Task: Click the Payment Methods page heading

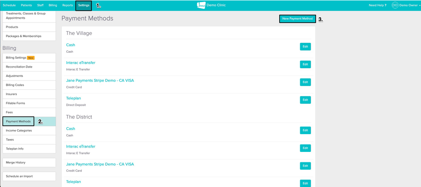Action: [x=87, y=18]
